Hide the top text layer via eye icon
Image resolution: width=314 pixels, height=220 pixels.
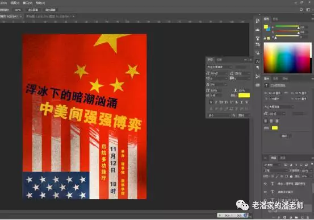pyautogui.click(x=265, y=184)
